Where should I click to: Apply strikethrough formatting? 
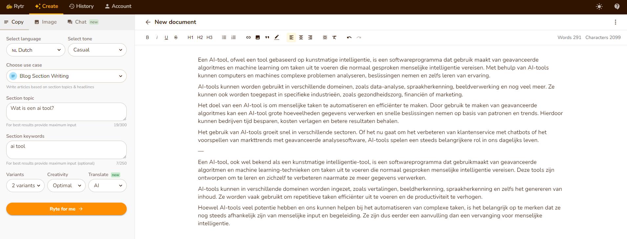click(x=176, y=37)
